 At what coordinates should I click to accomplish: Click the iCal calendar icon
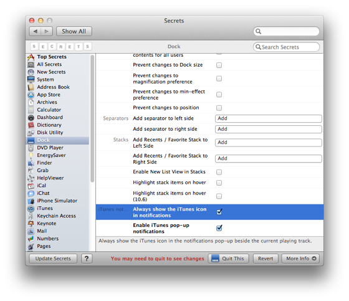(x=31, y=186)
